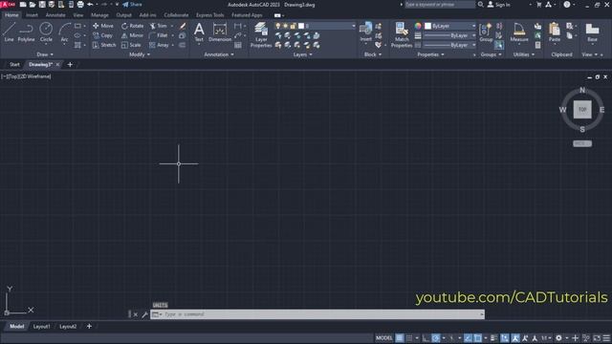Add a new drawing tab with plus
This screenshot has height=344, width=612.
pyautogui.click(x=70, y=64)
